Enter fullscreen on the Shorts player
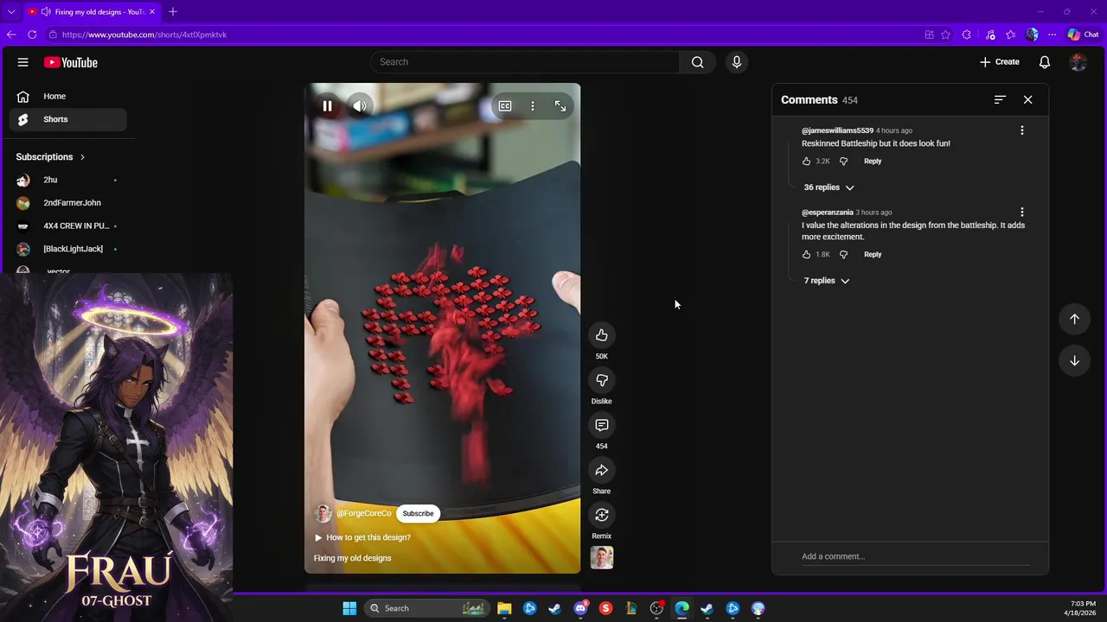 (560, 106)
